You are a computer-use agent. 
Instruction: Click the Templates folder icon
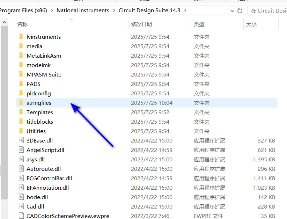click(x=21, y=112)
